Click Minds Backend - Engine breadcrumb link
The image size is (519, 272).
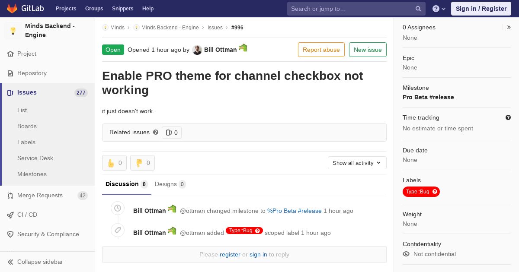coord(170,27)
